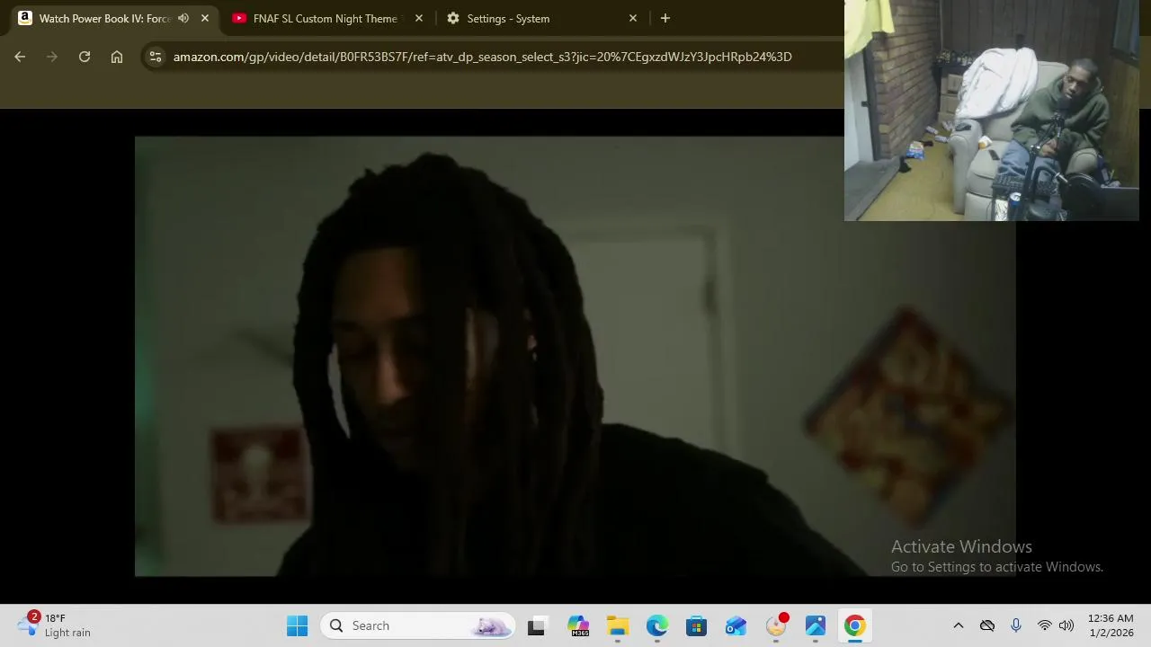Switch to the FNAF SL Custom Night Theme tab
The image size is (1151, 647).
point(325,18)
